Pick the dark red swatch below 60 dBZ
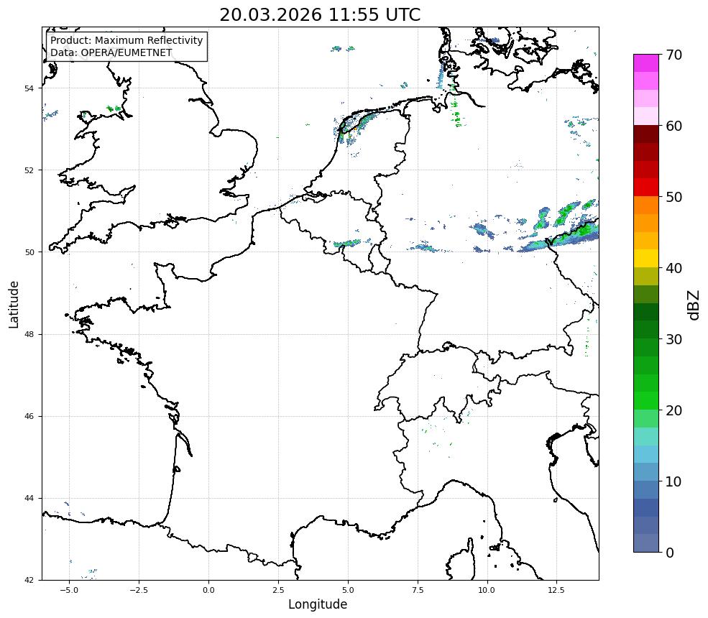 tap(646, 134)
